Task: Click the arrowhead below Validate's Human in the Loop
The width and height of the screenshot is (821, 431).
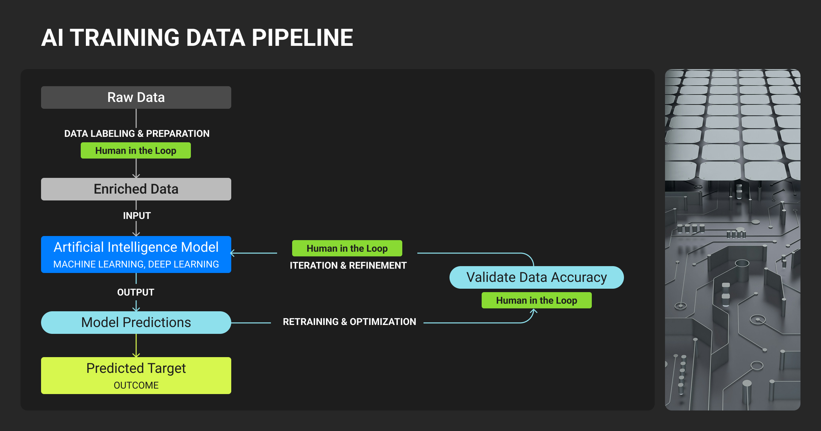Action: coord(534,311)
